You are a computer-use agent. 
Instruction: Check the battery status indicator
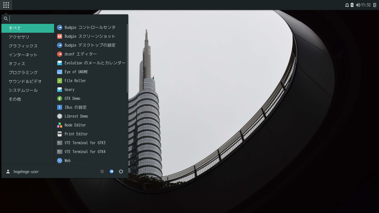coord(352,5)
